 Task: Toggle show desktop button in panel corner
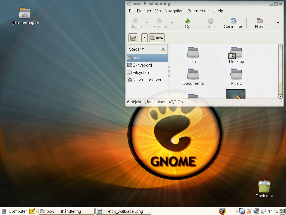pos(282,211)
